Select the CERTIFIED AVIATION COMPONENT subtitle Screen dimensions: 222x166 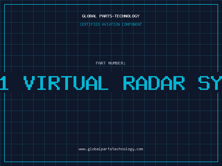(x=111, y=24)
